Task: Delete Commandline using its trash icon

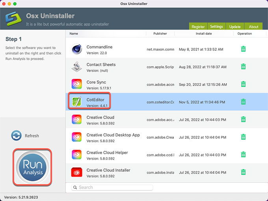Action: (x=244, y=49)
